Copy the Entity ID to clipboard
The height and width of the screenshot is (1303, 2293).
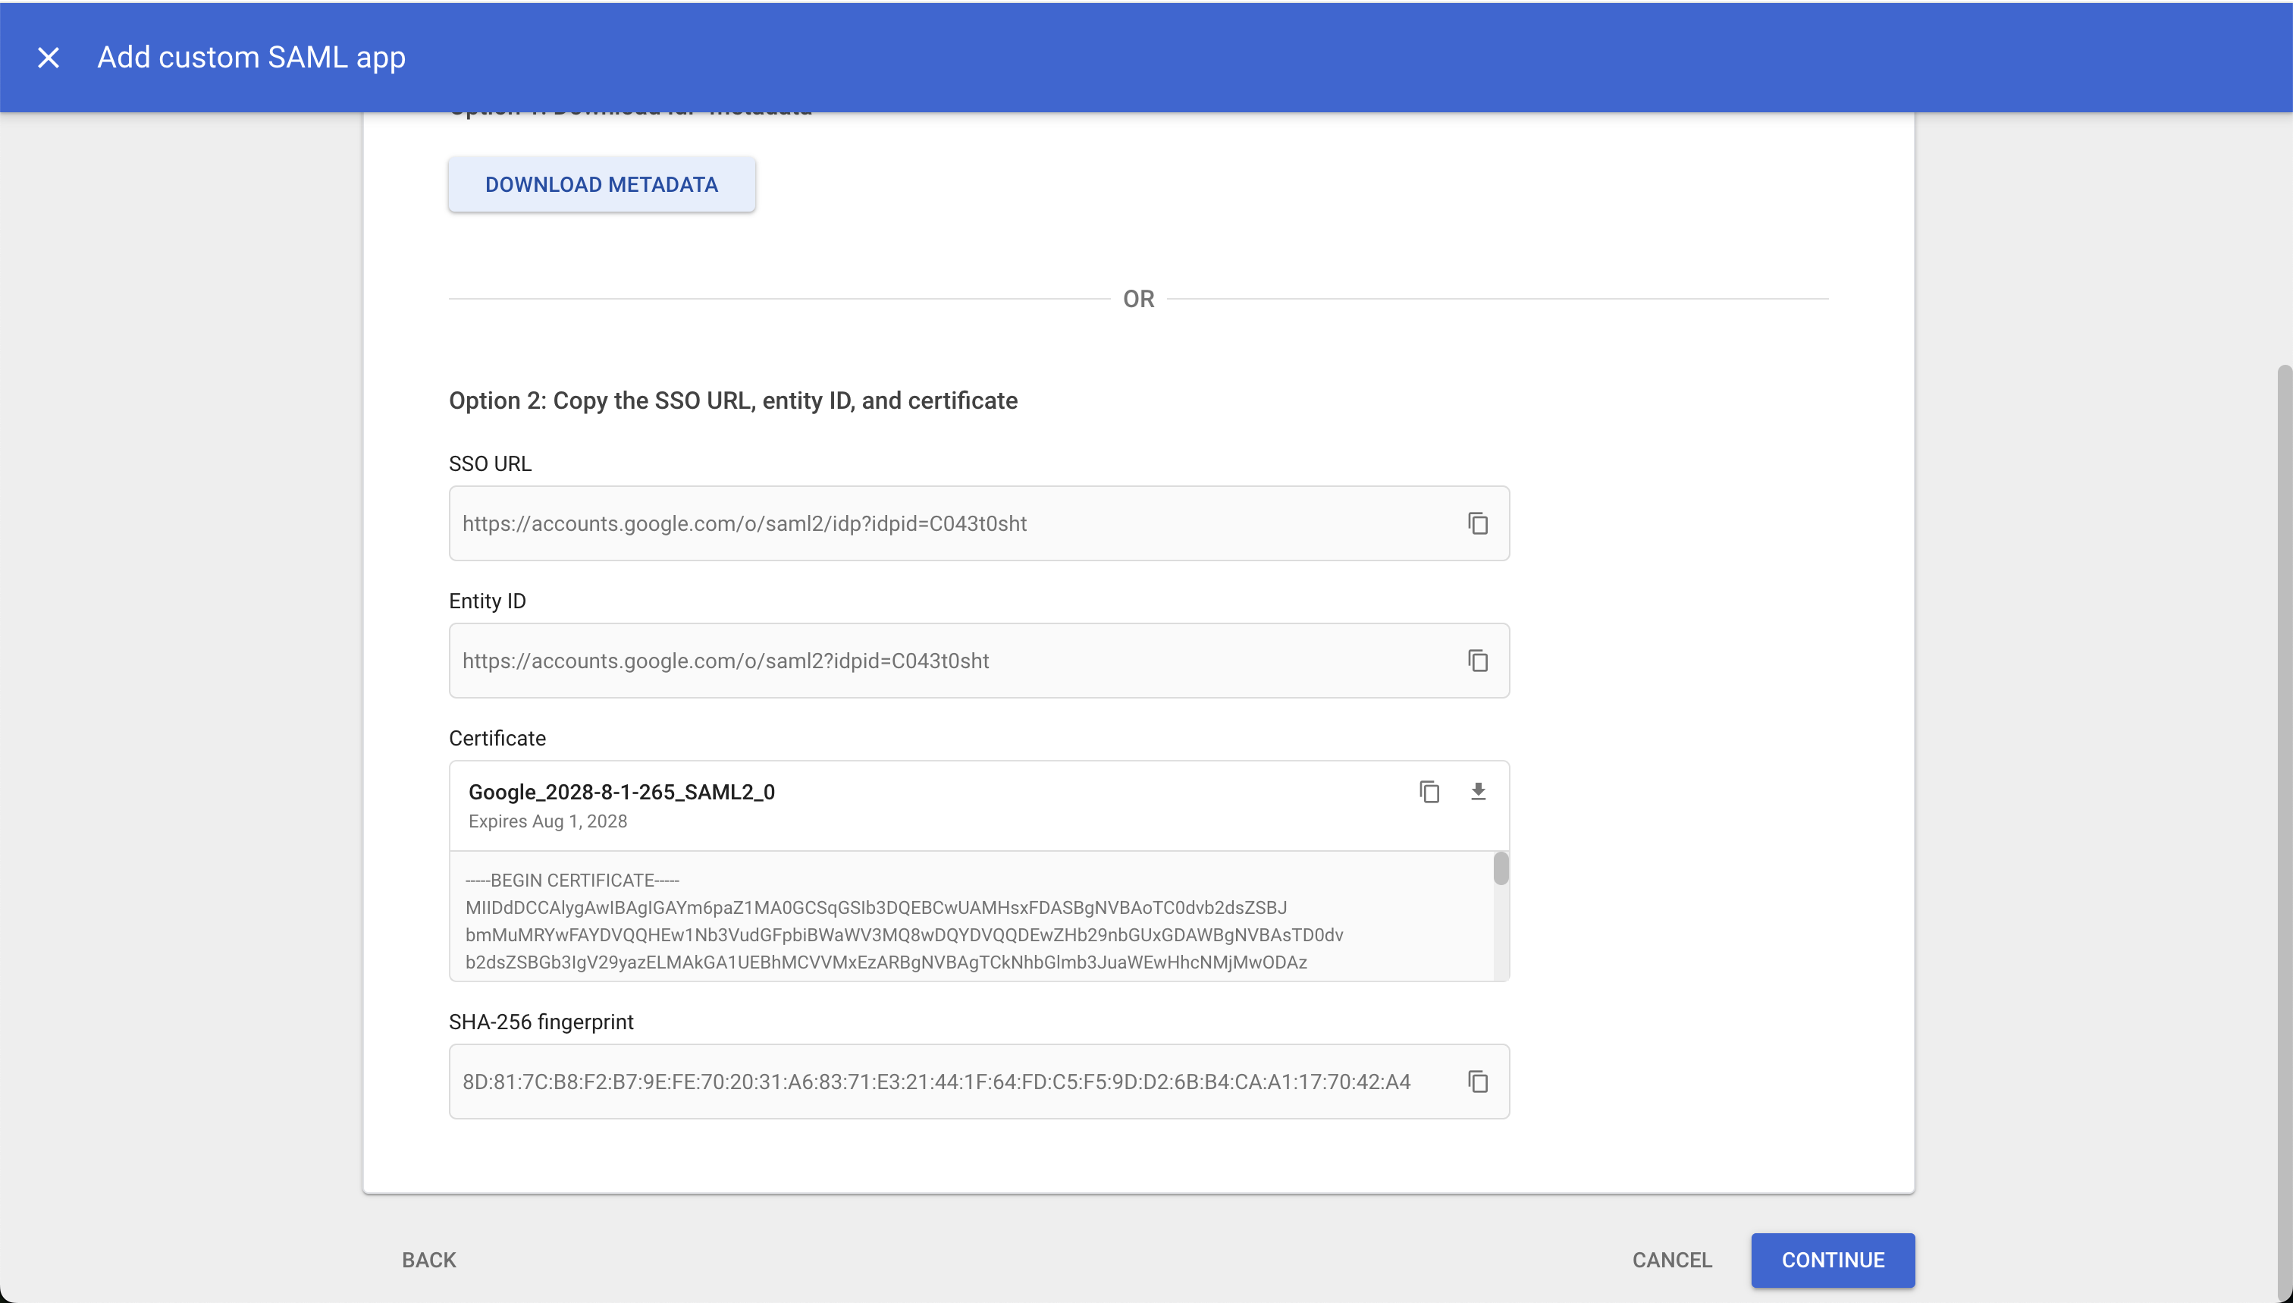click(x=1476, y=661)
